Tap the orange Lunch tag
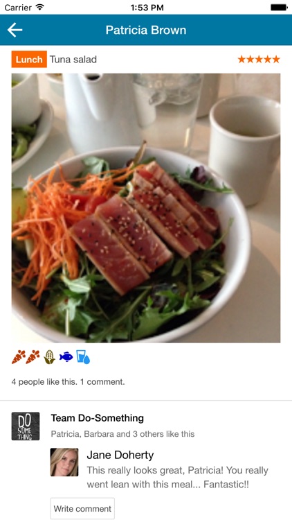 point(29,60)
